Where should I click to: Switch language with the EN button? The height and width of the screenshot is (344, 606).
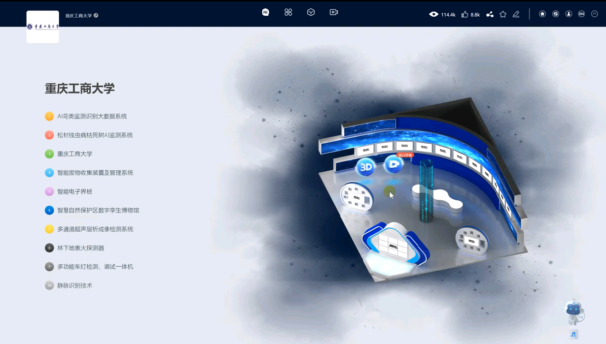[581, 14]
